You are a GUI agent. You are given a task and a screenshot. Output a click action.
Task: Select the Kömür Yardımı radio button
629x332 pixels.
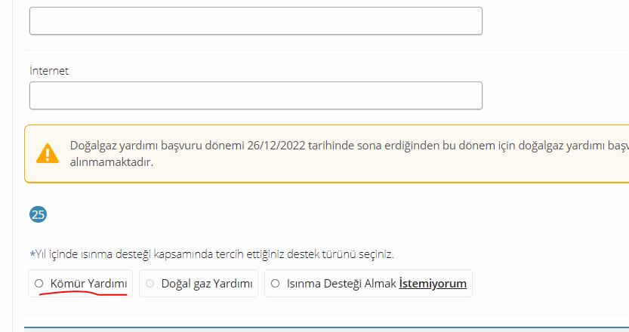[39, 284]
